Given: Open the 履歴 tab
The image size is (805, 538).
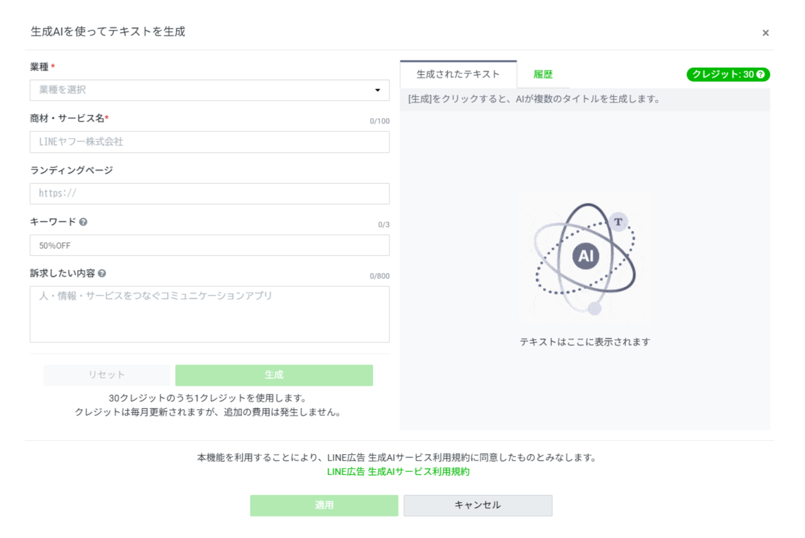Looking at the screenshot, I should 543,75.
